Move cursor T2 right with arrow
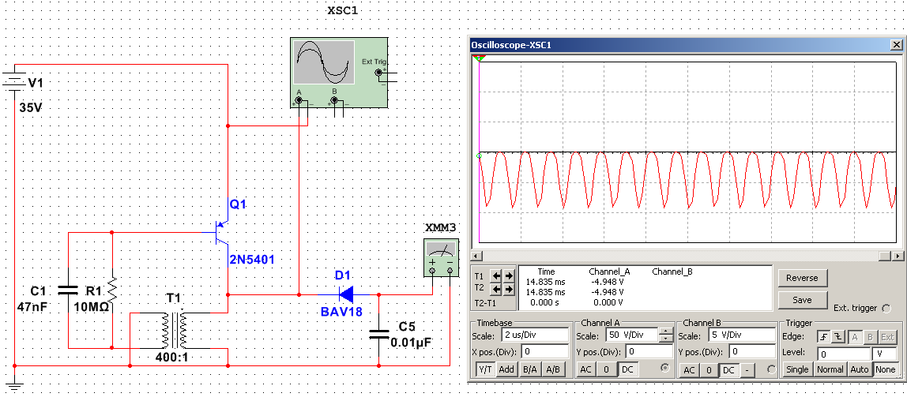Screen dimensions: 907x397 (508, 288)
